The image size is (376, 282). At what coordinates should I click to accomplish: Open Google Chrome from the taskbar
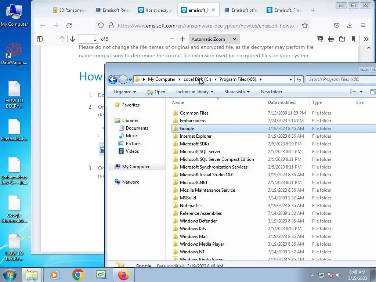pyautogui.click(x=78, y=275)
